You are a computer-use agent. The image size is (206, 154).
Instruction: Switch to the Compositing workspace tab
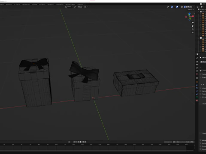pyautogui.click(x=60, y=4)
